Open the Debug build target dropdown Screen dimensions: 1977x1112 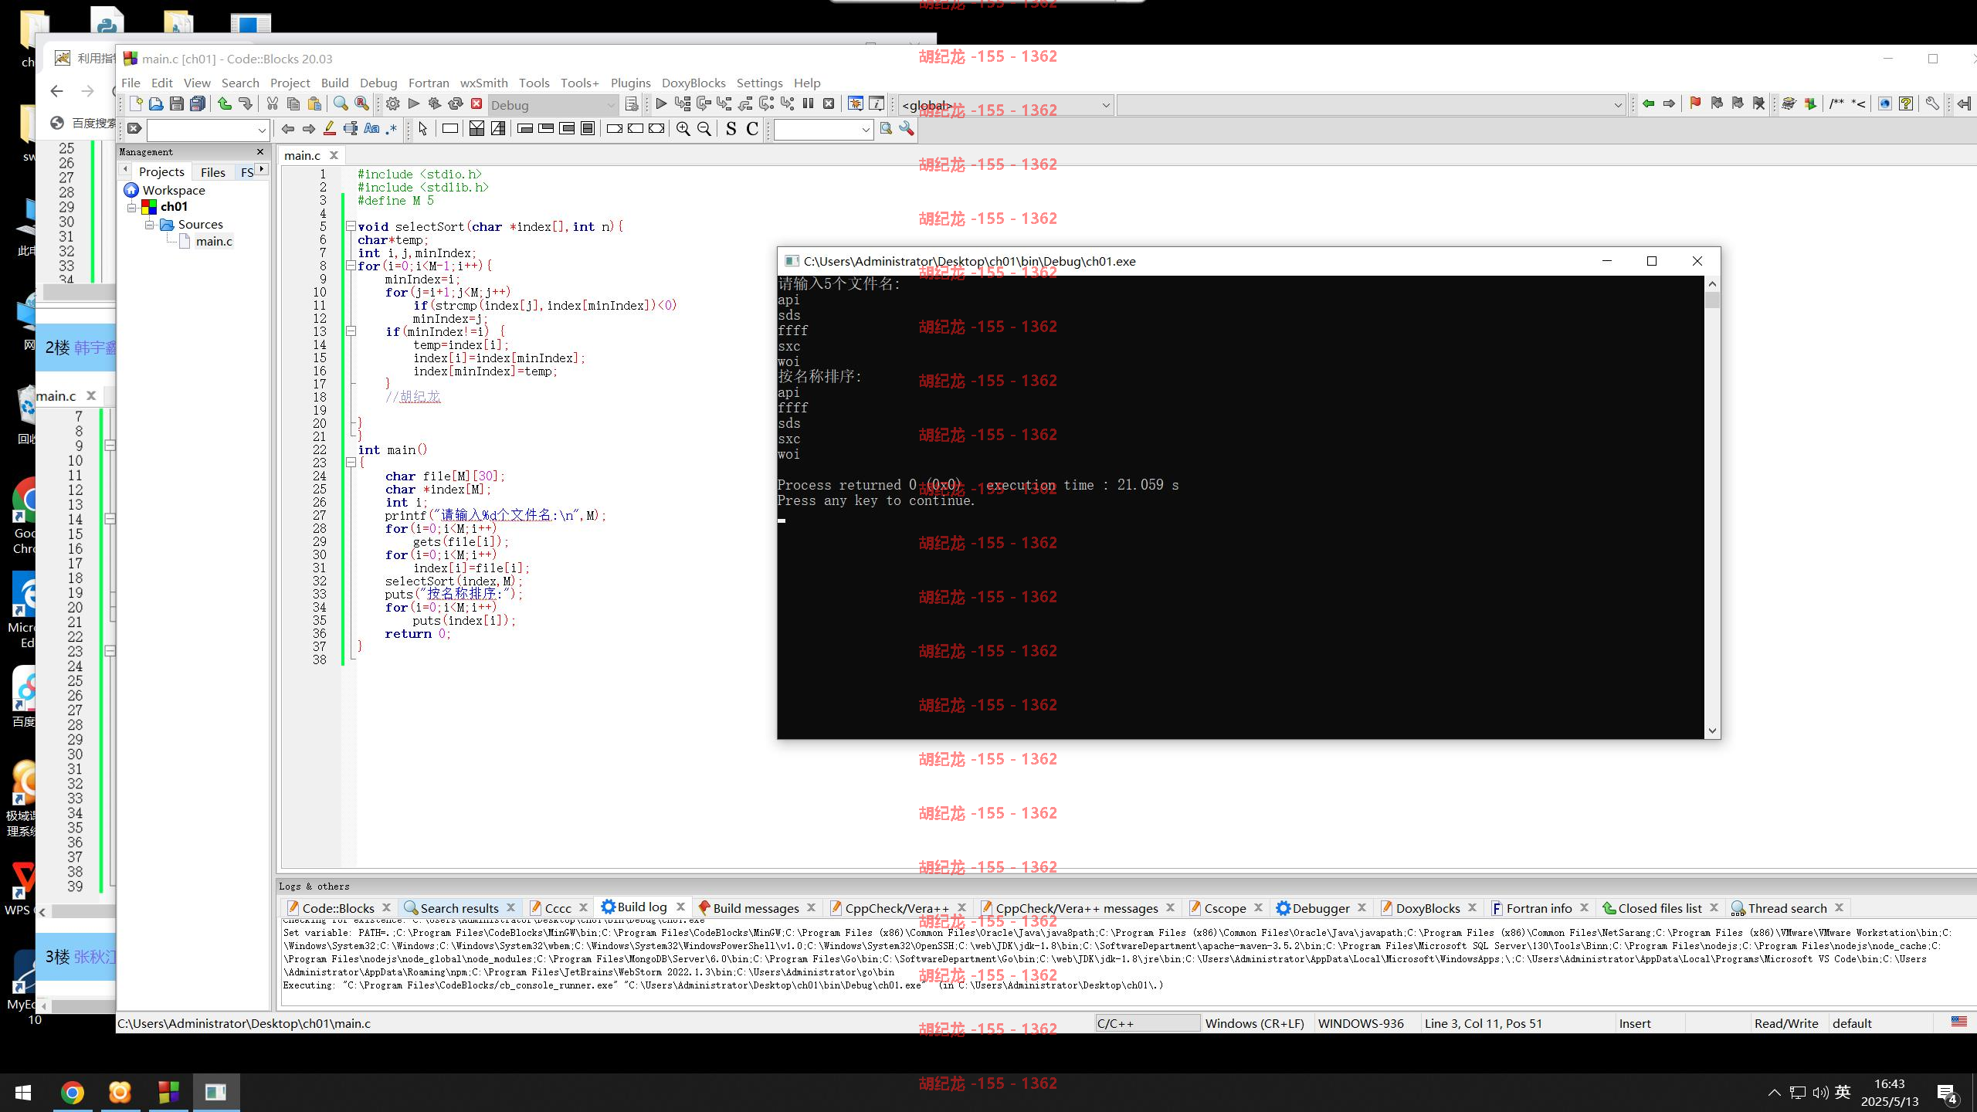tap(553, 105)
